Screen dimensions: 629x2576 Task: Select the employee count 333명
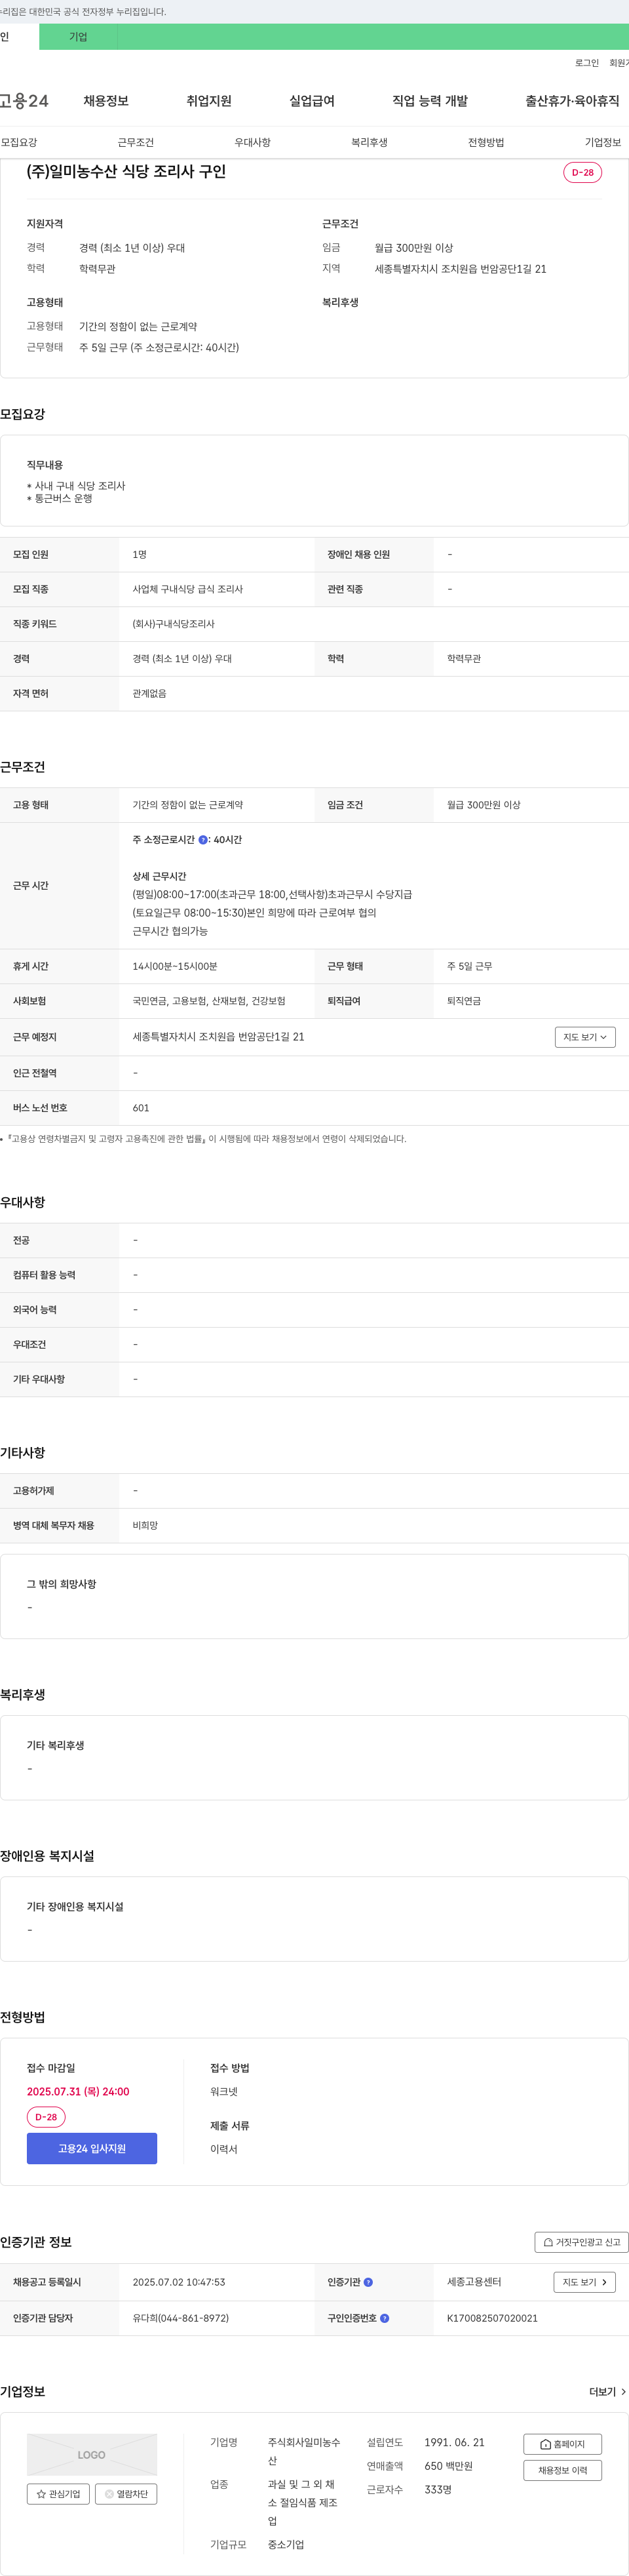coord(438,2490)
